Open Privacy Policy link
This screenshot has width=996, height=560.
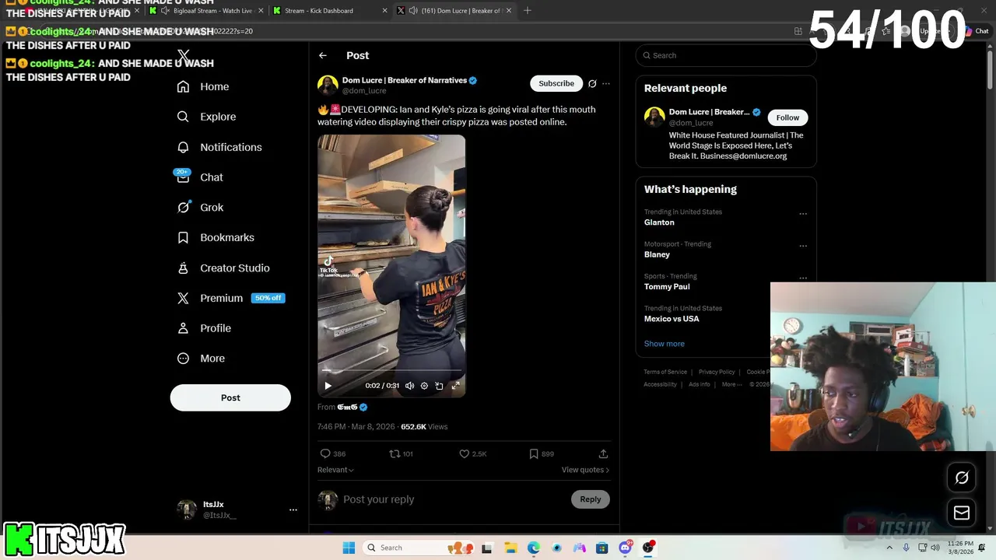[x=717, y=372]
